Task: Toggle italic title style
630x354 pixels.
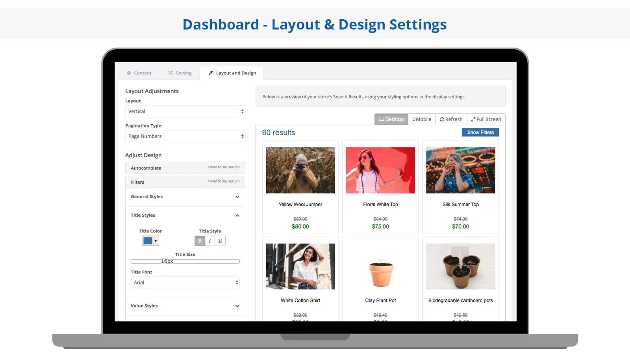Action: pyautogui.click(x=210, y=241)
